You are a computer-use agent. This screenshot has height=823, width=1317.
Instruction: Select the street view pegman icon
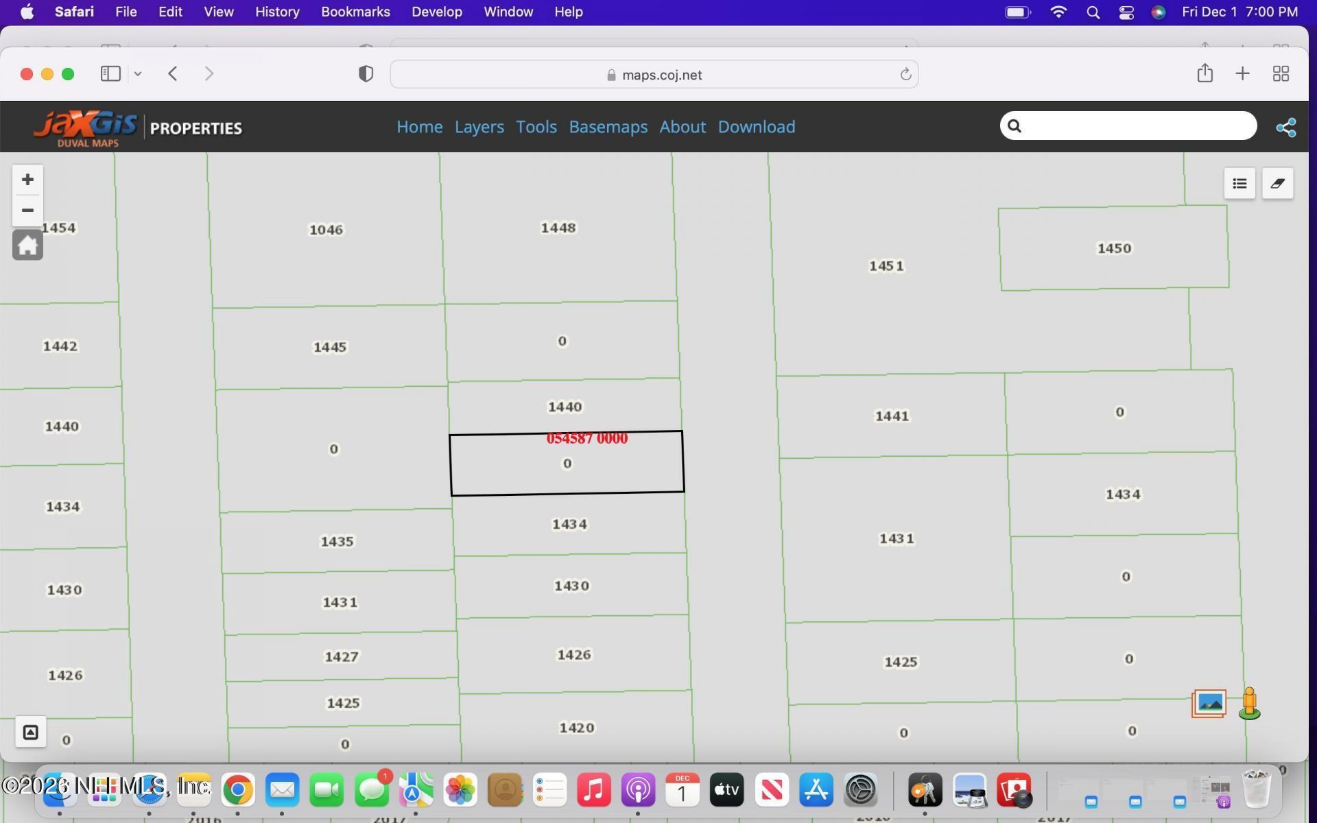tap(1249, 704)
